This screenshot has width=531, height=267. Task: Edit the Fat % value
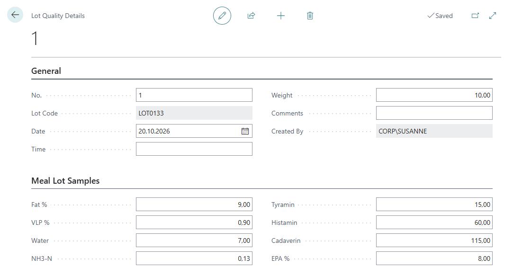tap(194, 205)
